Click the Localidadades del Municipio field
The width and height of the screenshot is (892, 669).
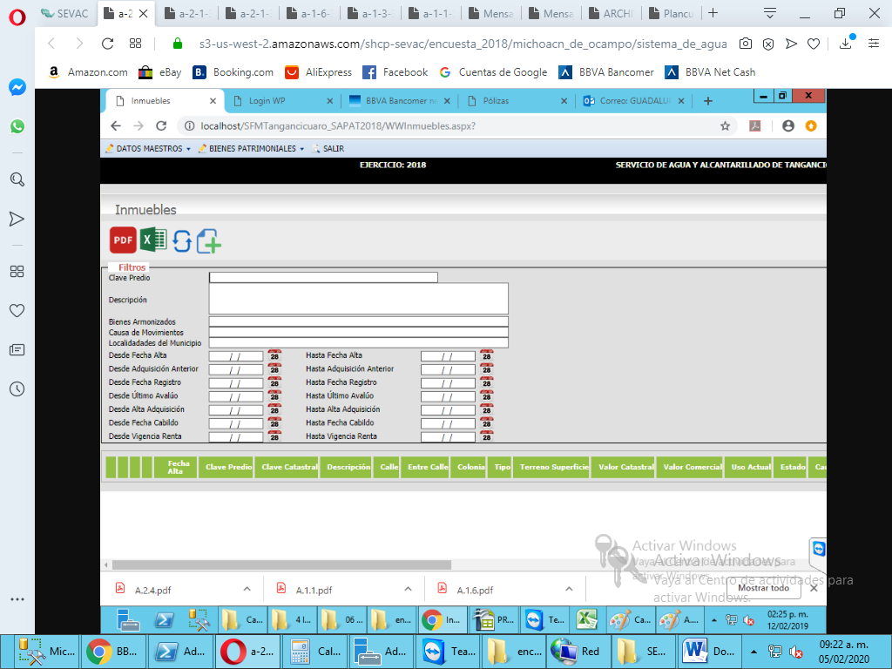[358, 343]
